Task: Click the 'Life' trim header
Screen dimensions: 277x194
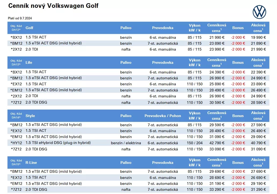Action: pyautogui.click(x=29, y=63)
